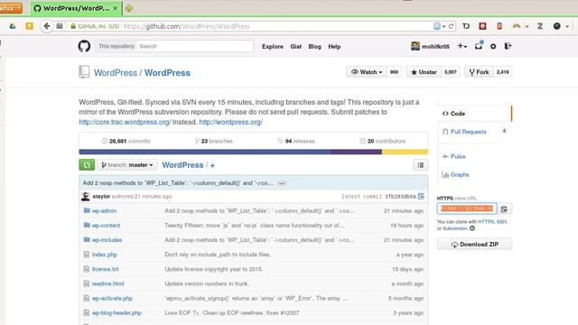This screenshot has height=325, width=578.
Task: Click the browser URL address bar
Action: click(x=276, y=26)
